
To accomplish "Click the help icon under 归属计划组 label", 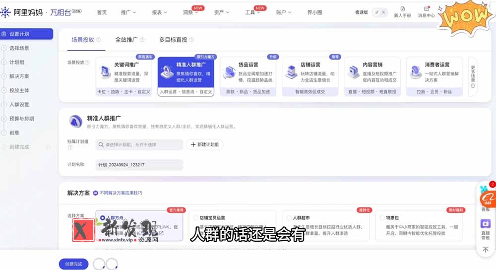I will (x=70, y=147).
